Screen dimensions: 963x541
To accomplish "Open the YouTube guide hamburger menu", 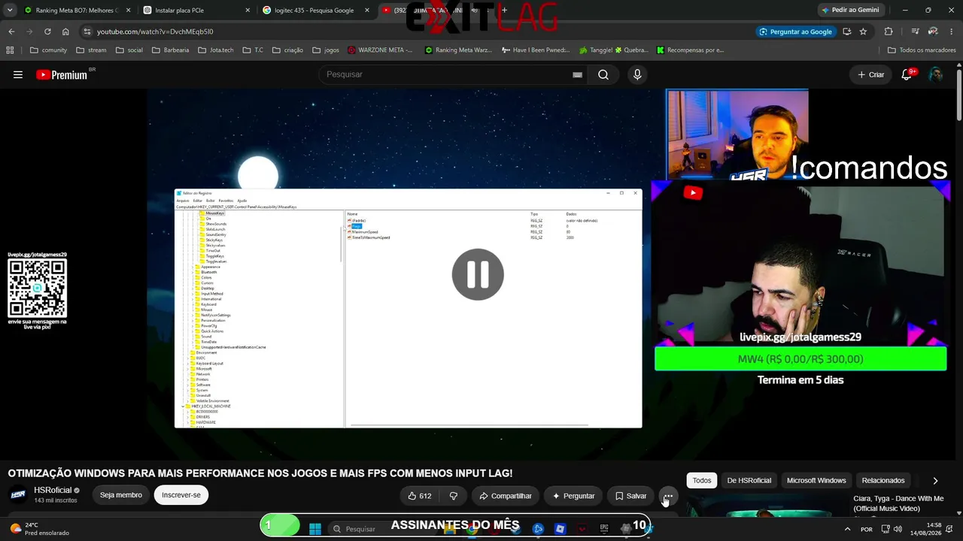I will [18, 74].
